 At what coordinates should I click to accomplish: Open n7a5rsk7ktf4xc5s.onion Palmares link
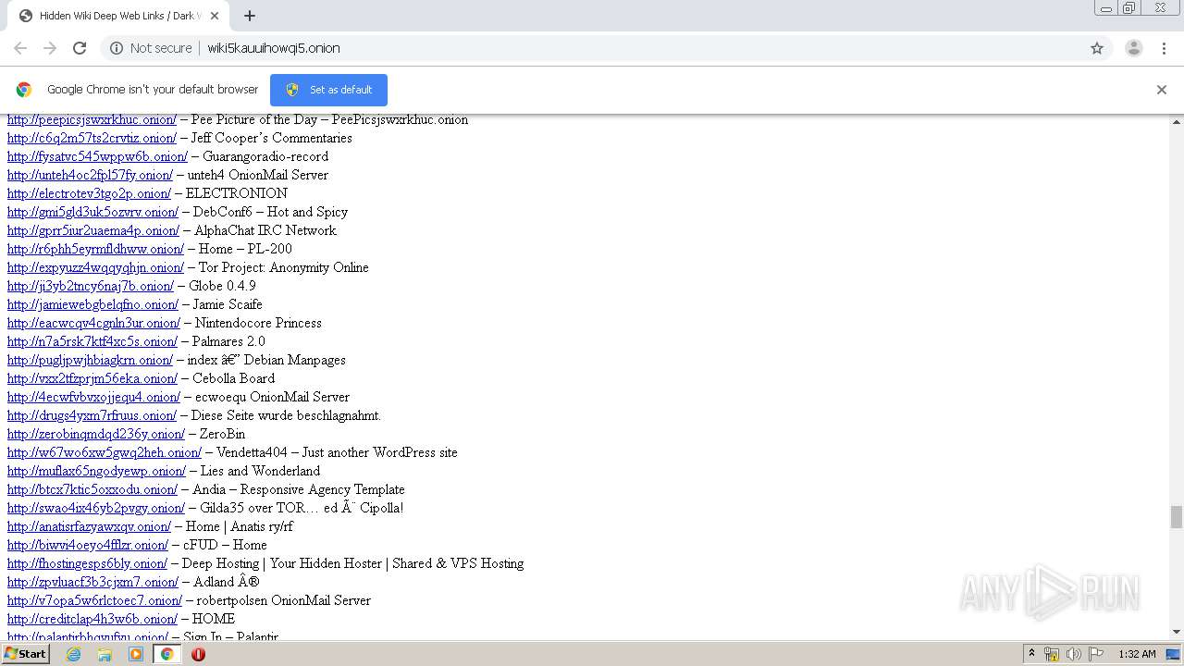pyautogui.click(x=92, y=341)
